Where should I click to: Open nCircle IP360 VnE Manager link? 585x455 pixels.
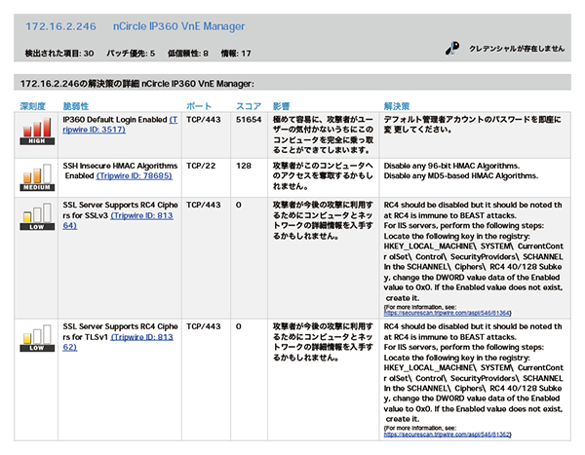tap(179, 26)
